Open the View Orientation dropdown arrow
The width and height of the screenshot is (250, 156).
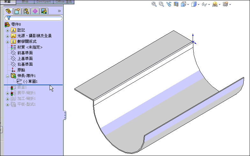pyautogui.click(x=188, y=4)
